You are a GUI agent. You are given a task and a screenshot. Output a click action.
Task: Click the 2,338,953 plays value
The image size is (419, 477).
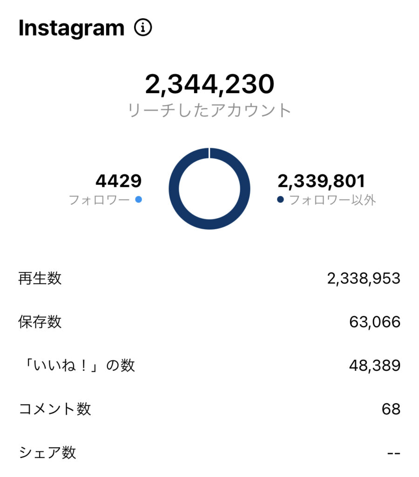coord(363,279)
